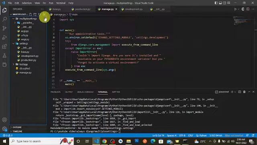Open the Accounts icon in activity bar
The image size is (257, 145).
tap(4, 120)
